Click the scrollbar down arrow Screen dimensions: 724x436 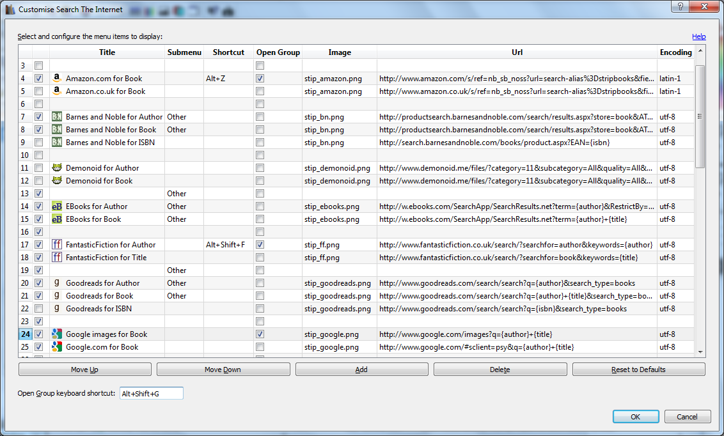pyautogui.click(x=700, y=352)
